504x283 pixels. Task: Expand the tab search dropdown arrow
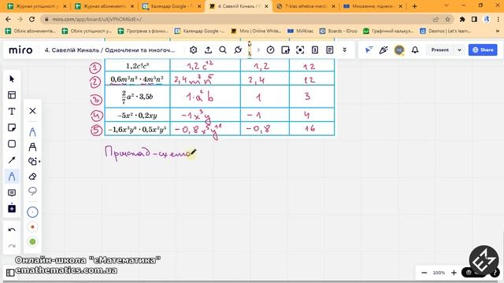[x=447, y=6]
